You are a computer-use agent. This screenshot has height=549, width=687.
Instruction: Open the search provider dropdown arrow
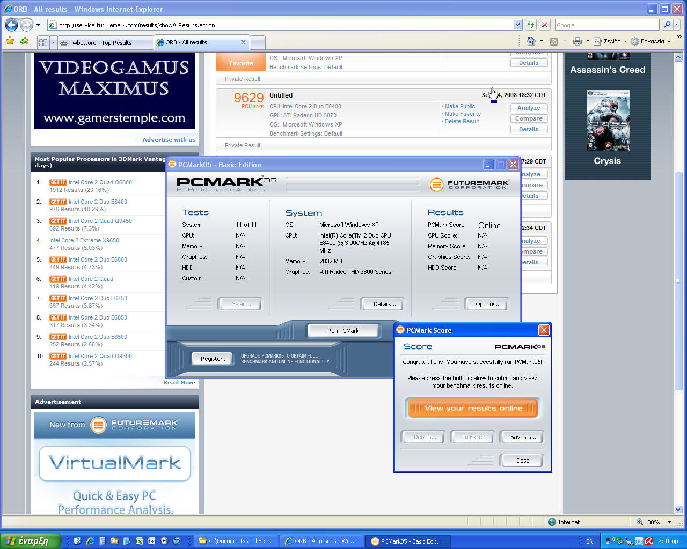click(676, 25)
